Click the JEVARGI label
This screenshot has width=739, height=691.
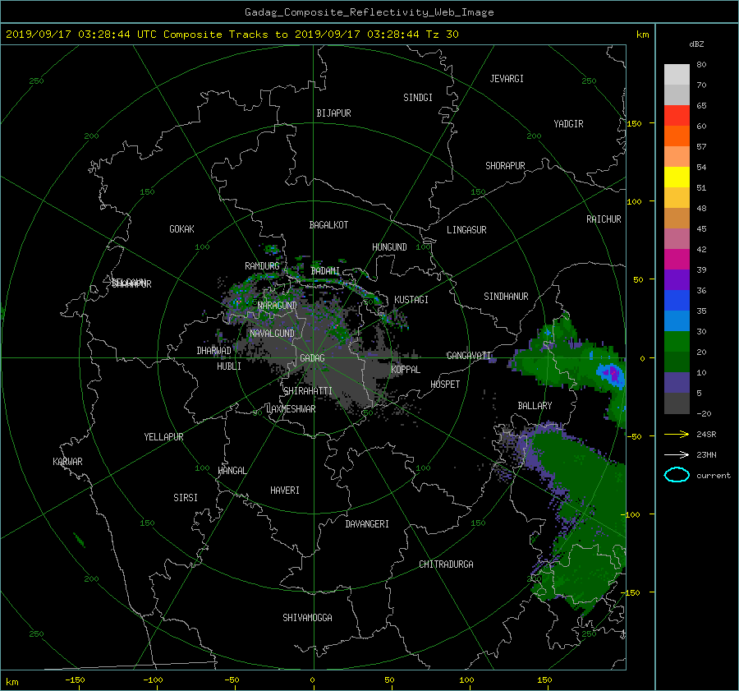tap(507, 79)
